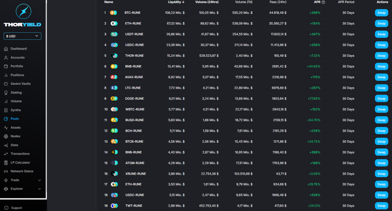
Task: Click the +589% APR value
Action: point(315,152)
